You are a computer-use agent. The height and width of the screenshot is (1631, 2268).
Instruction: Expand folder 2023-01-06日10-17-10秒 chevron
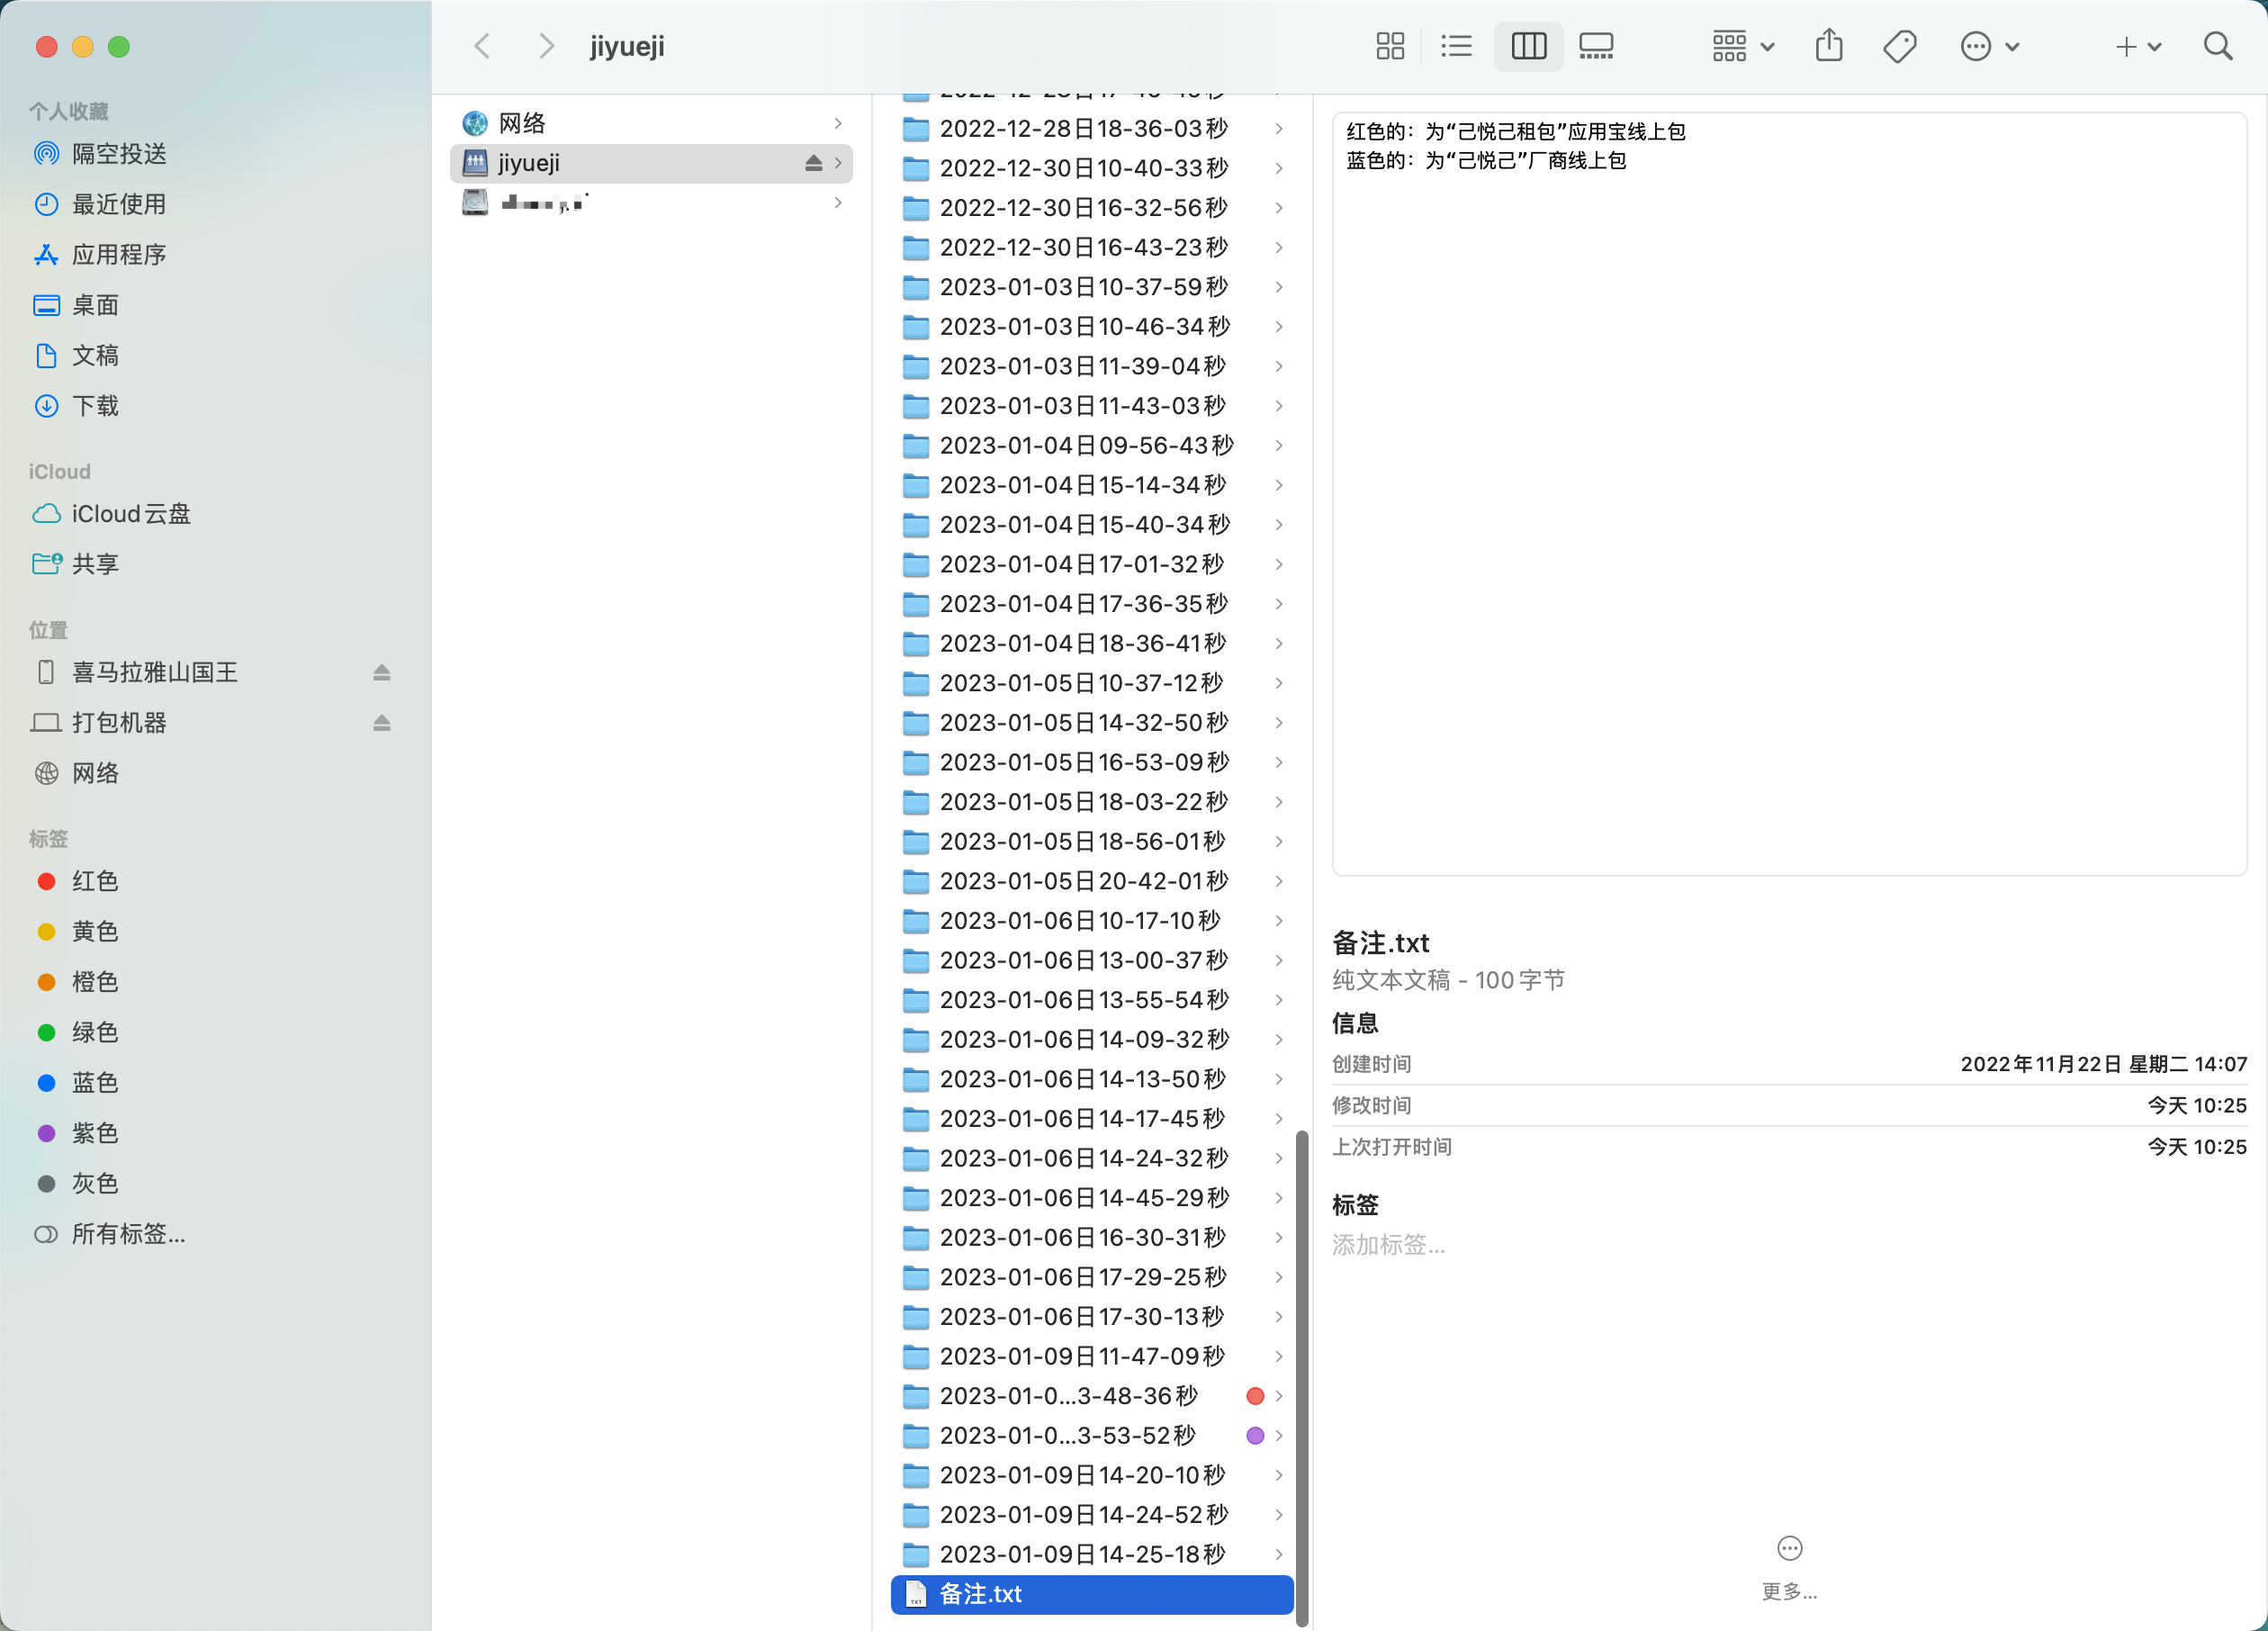[x=1279, y=920]
